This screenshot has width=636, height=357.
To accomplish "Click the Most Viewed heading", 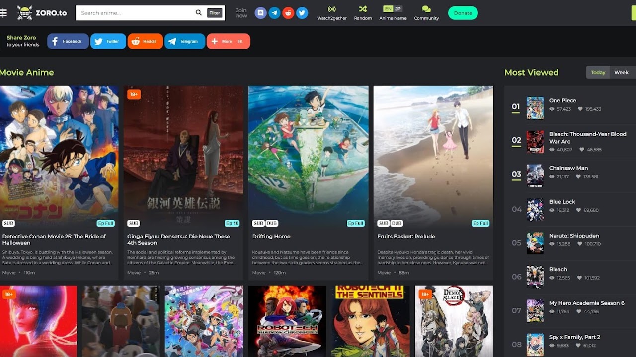I will pos(532,72).
